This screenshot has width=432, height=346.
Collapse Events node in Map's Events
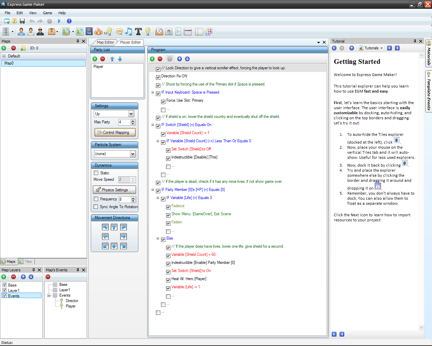[x=49, y=295]
